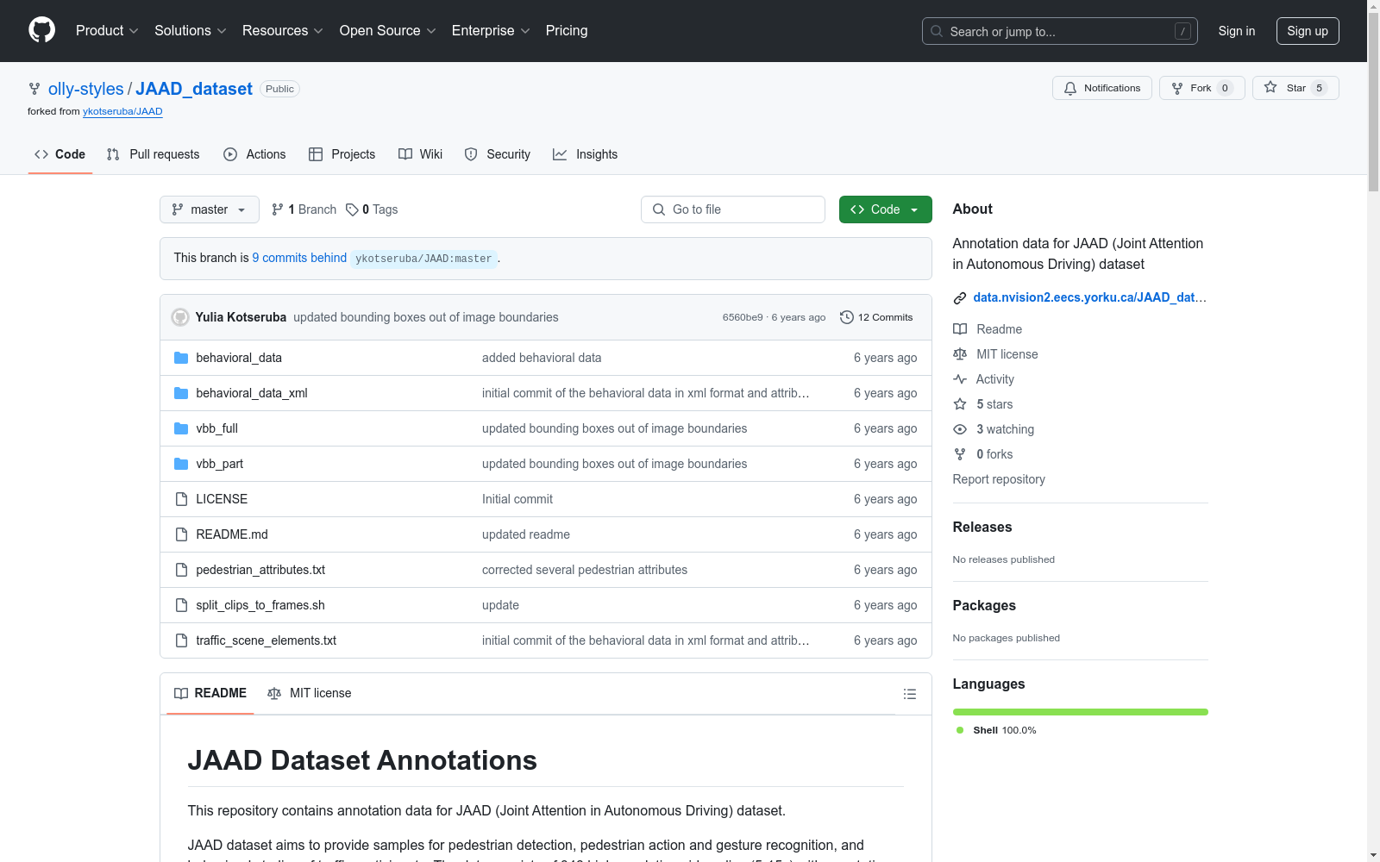The image size is (1380, 862).
Task: Open the olly-styles owner profile link
Action: 86,89
